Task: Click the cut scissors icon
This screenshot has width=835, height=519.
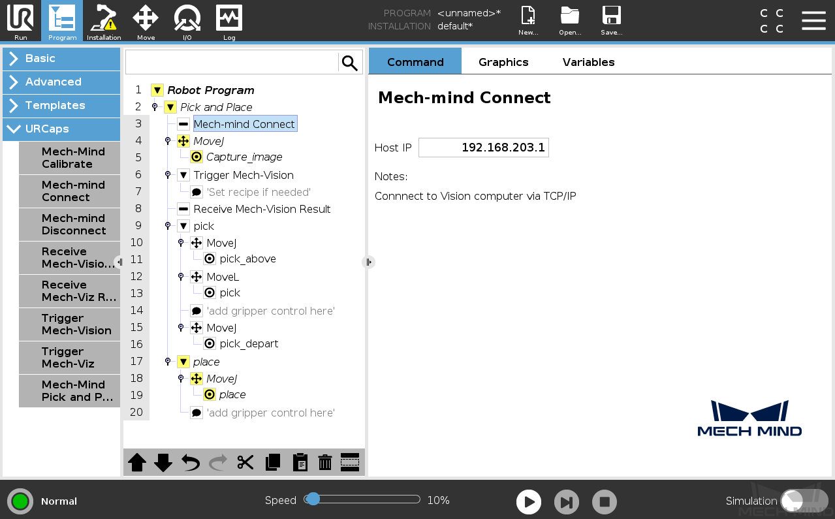Action: coord(245,462)
